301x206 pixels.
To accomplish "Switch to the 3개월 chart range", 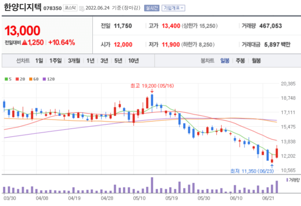I will coord(74,61).
